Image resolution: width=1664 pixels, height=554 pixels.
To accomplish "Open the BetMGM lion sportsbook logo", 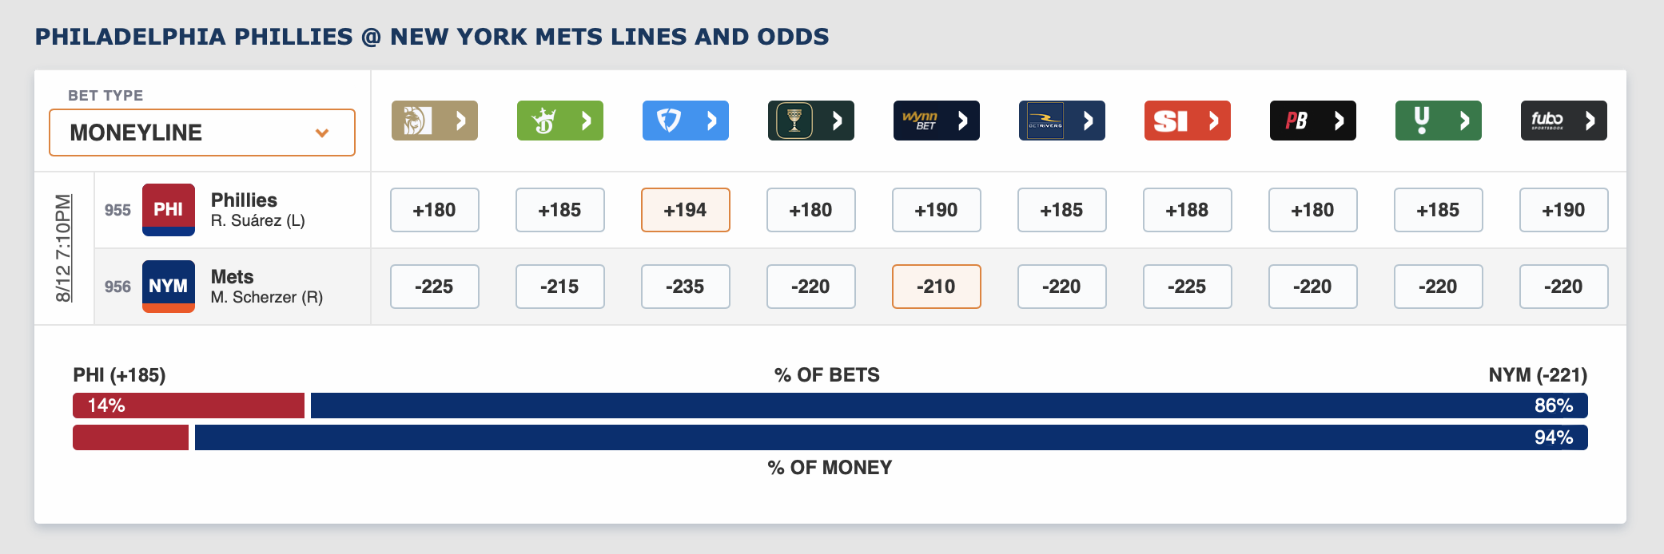I will (x=434, y=121).
